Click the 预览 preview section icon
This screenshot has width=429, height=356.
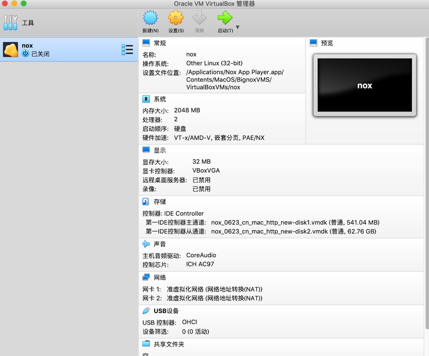coord(313,43)
